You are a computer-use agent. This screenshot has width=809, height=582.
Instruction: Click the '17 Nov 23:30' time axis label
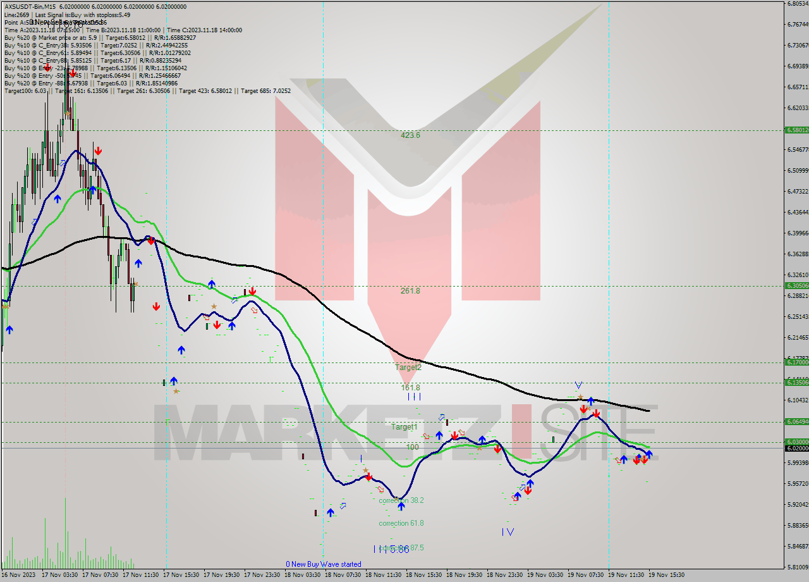(x=262, y=575)
